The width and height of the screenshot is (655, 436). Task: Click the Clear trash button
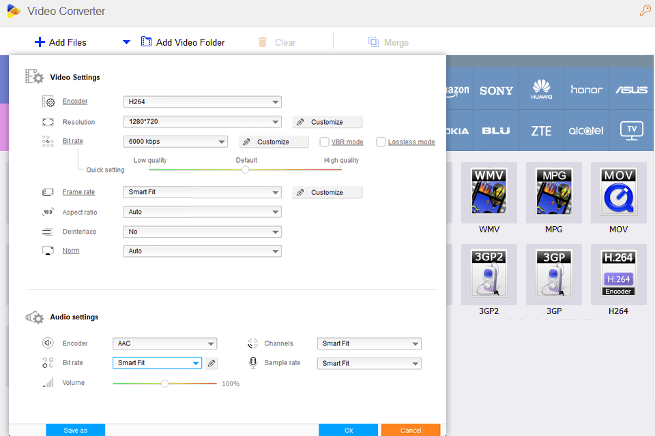276,42
